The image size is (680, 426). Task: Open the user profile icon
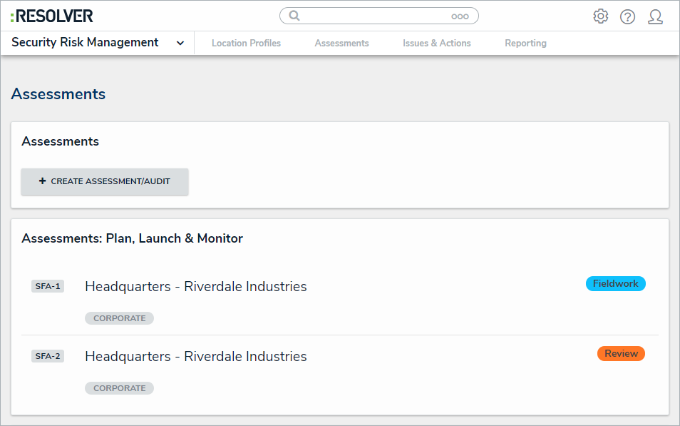pos(655,16)
